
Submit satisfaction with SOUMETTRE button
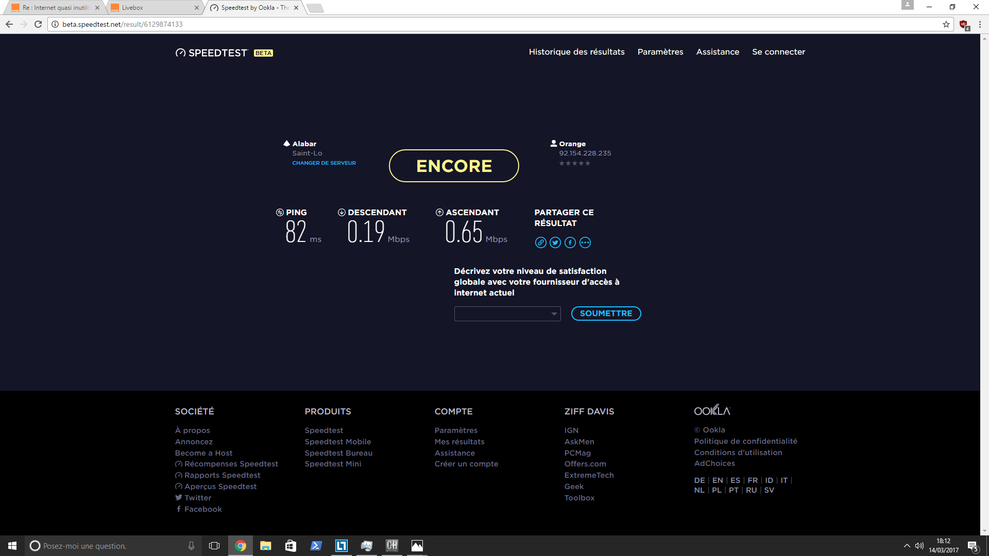pyautogui.click(x=606, y=314)
